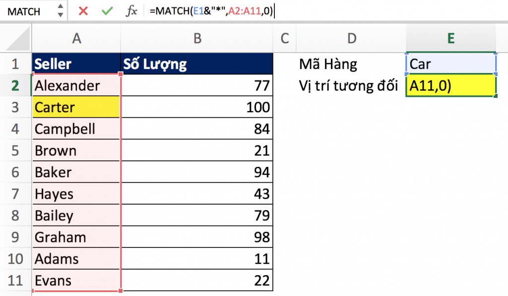Click cell E1 containing Car
Viewport: 508px width, 296px height.
click(x=451, y=64)
